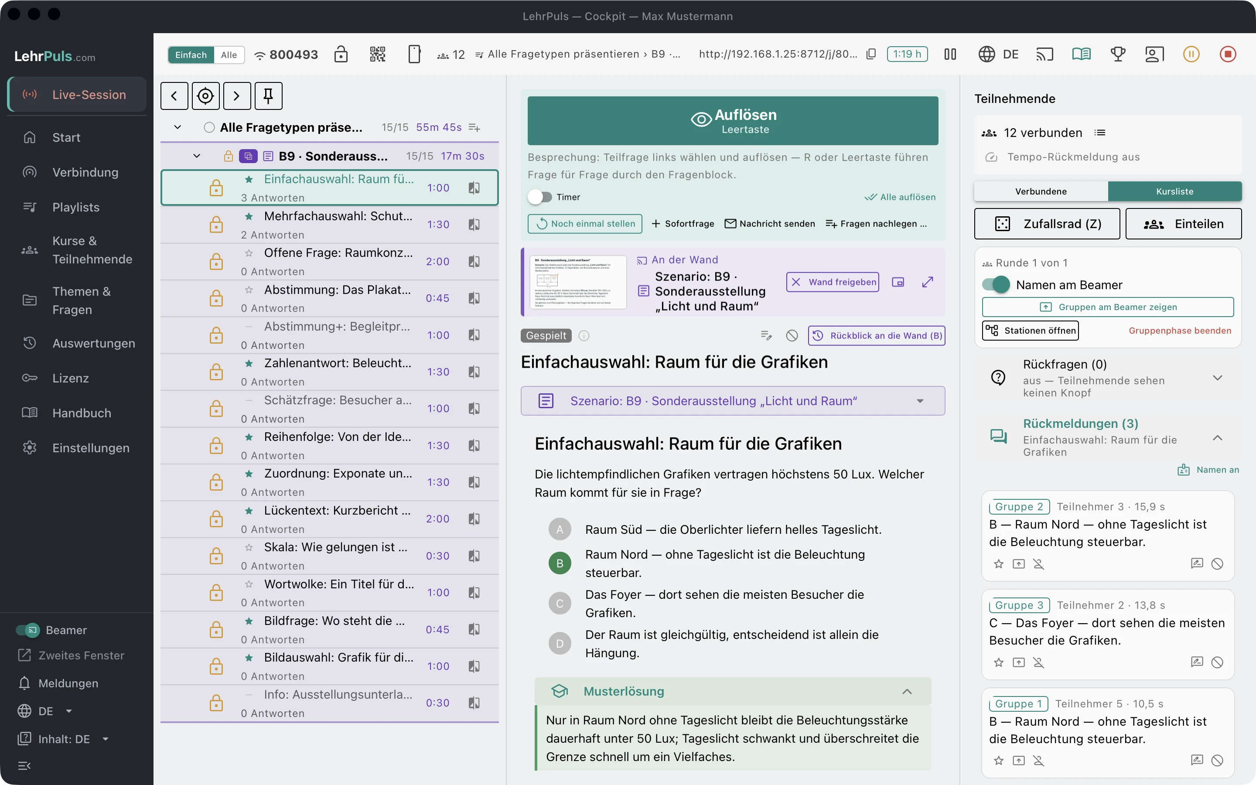Toggle the Beamer switch in sidebar
This screenshot has width=1256, height=785.
click(27, 630)
